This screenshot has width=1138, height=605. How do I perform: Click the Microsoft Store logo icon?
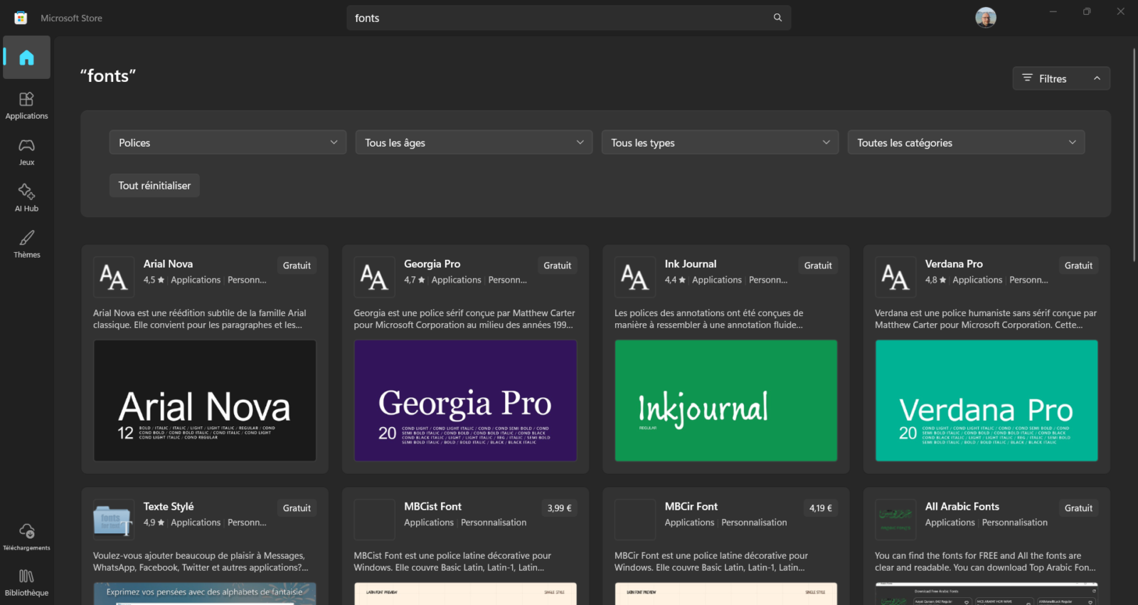pos(21,18)
